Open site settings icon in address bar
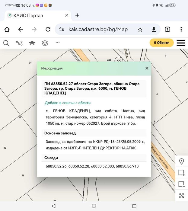This screenshot has width=188, height=211. [x=62, y=29]
